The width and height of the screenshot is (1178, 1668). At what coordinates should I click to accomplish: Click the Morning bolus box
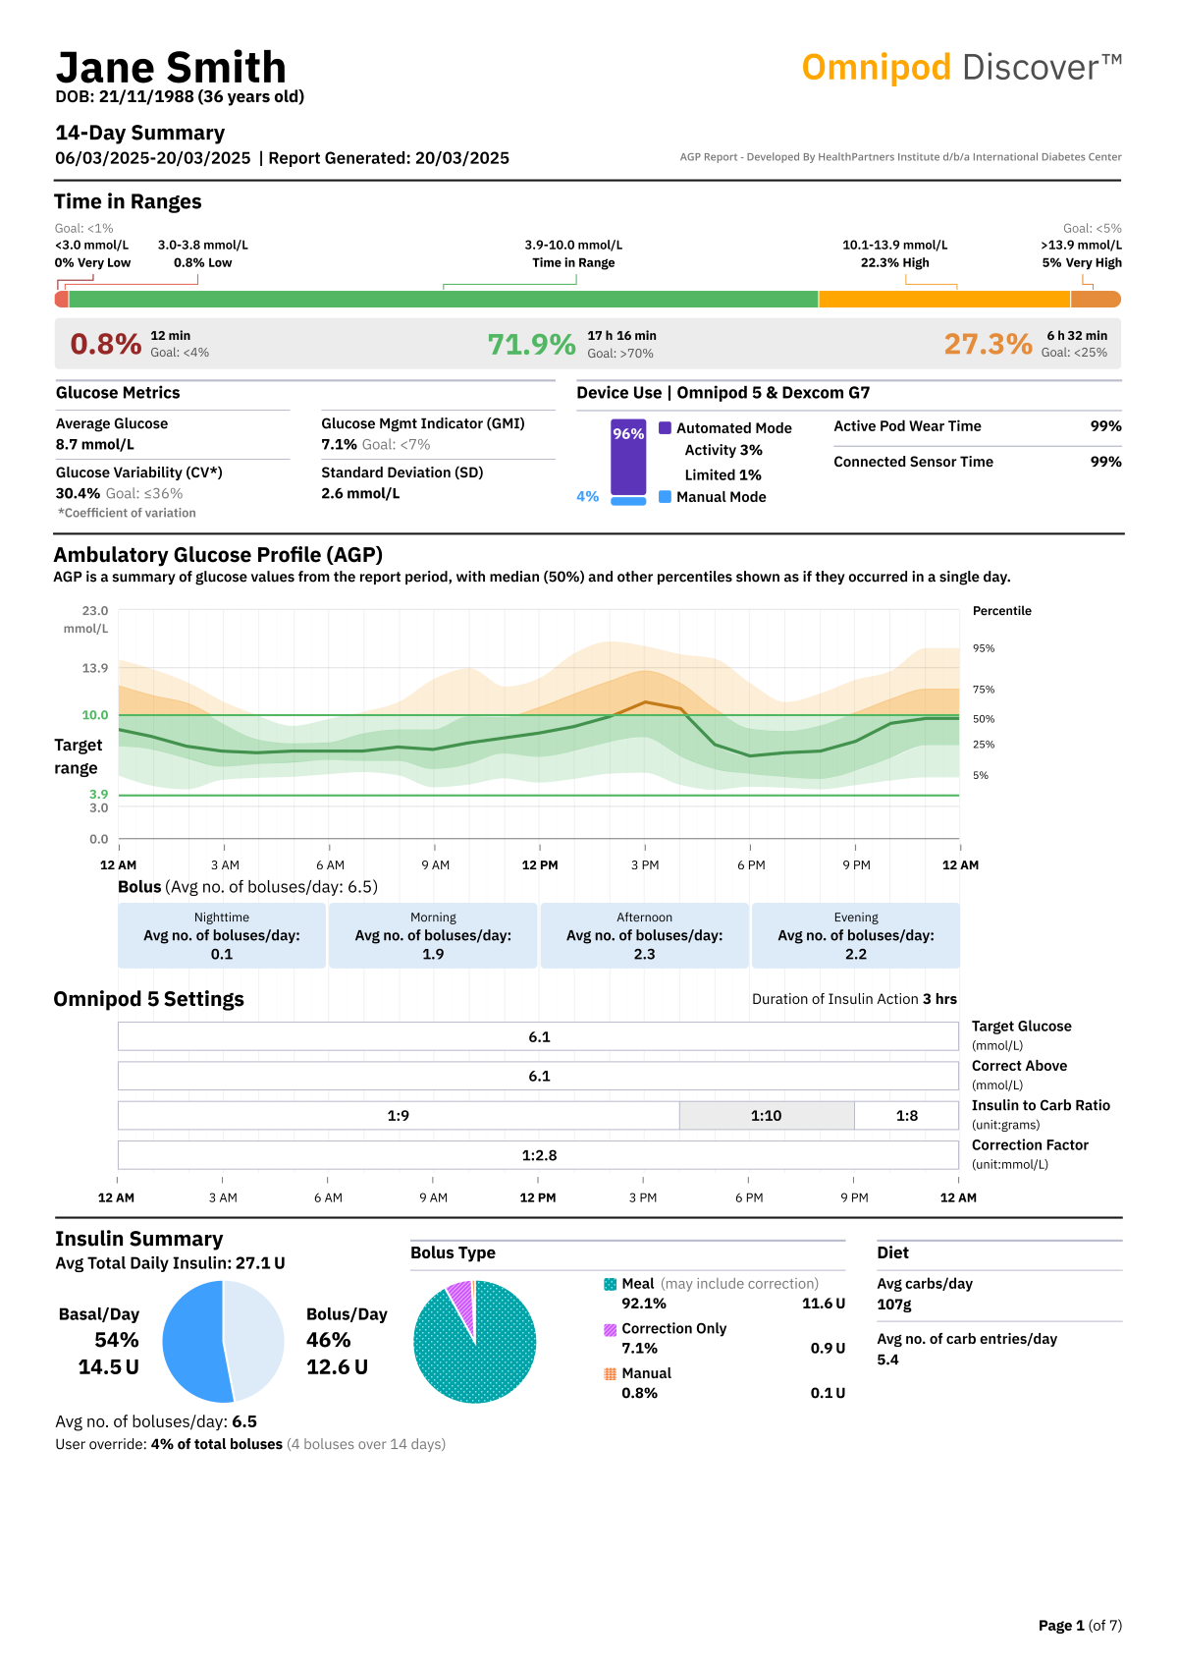pos(433,935)
